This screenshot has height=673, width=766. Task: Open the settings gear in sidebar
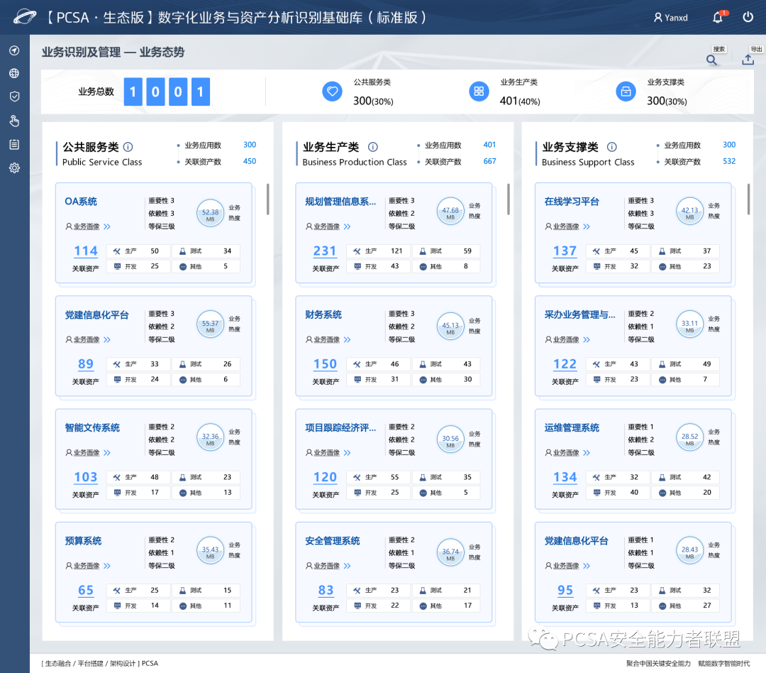point(14,168)
